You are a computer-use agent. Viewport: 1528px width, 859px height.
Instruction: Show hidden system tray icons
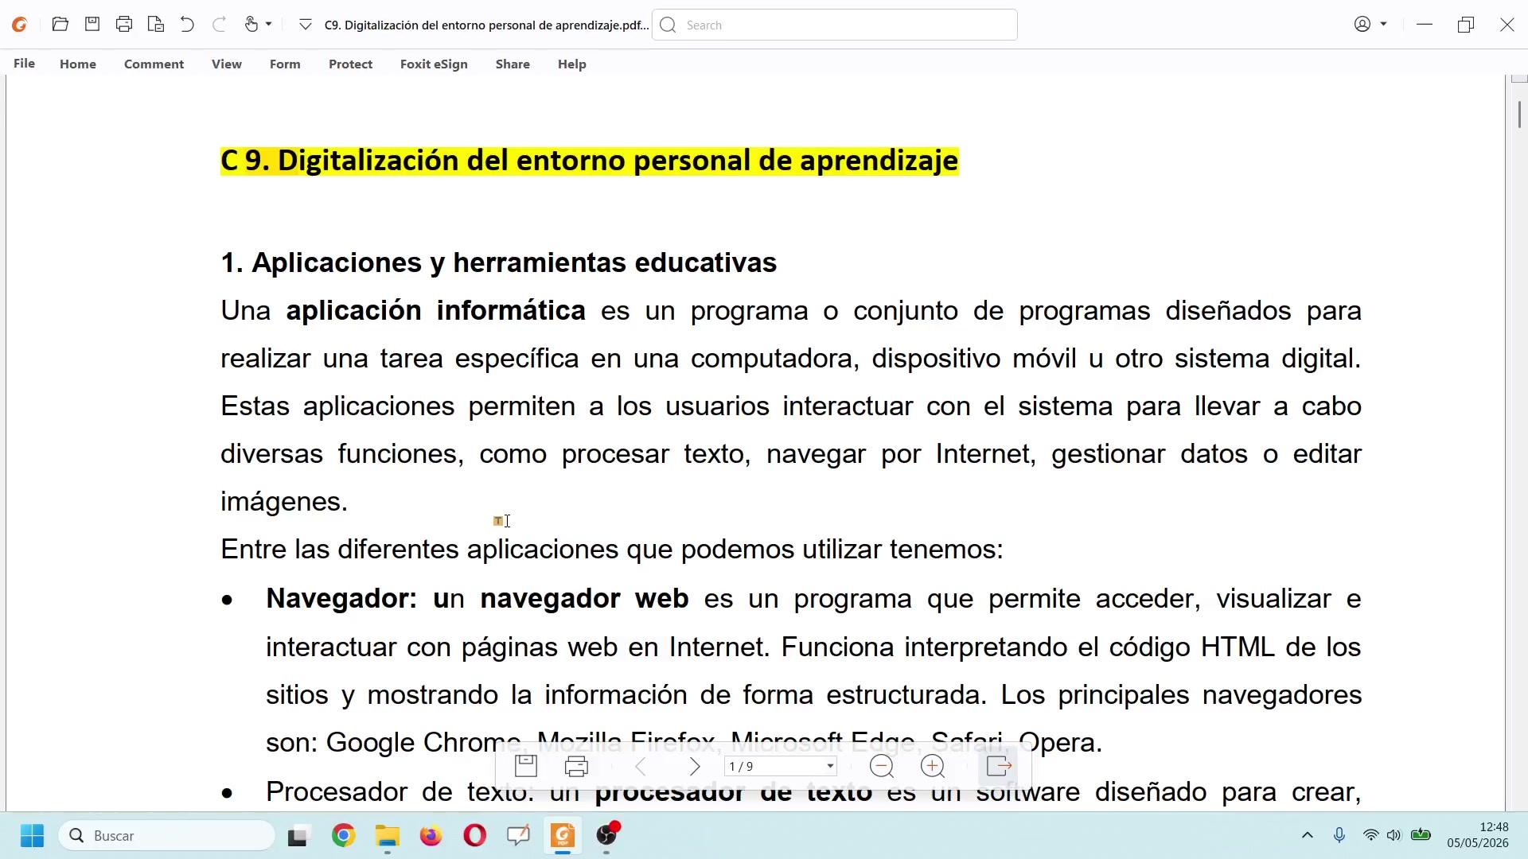click(x=1307, y=835)
